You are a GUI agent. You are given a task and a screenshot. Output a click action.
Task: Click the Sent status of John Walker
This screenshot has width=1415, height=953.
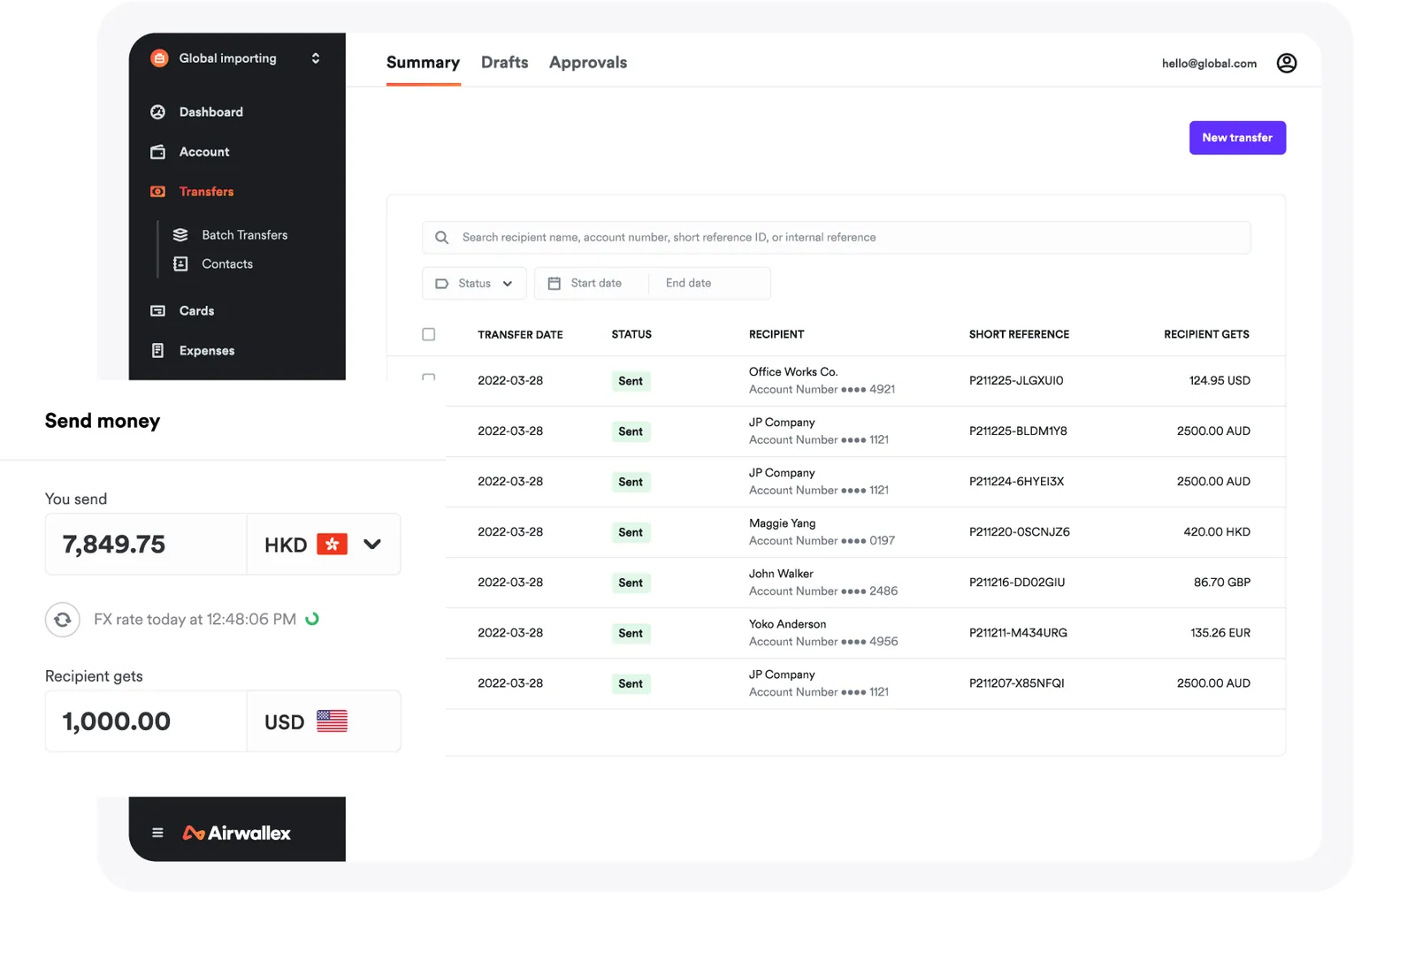631,583
